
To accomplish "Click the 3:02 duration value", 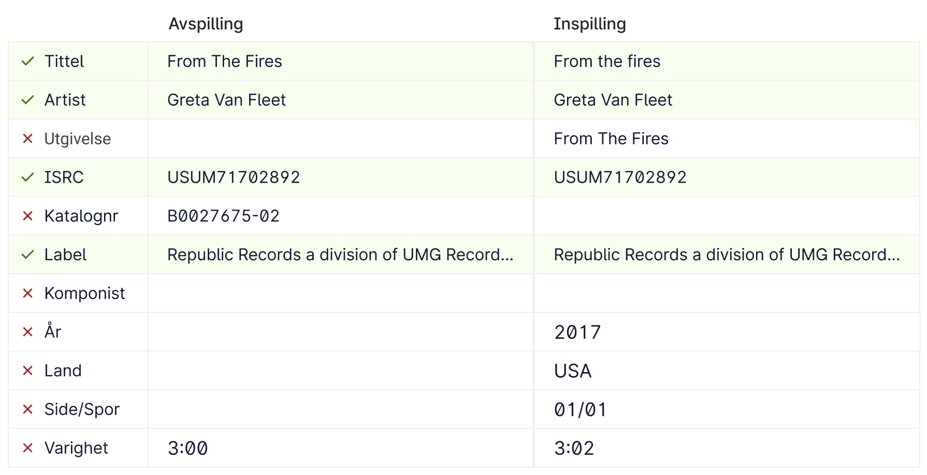I will click(x=574, y=448).
